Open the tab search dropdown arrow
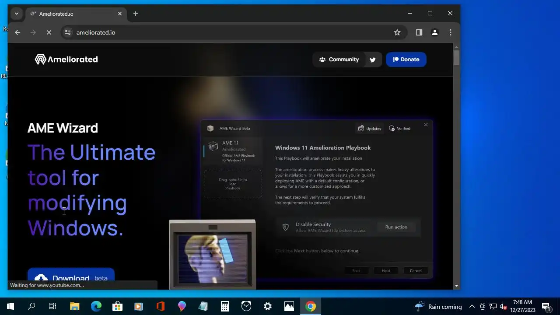560x315 pixels. pos(17,14)
